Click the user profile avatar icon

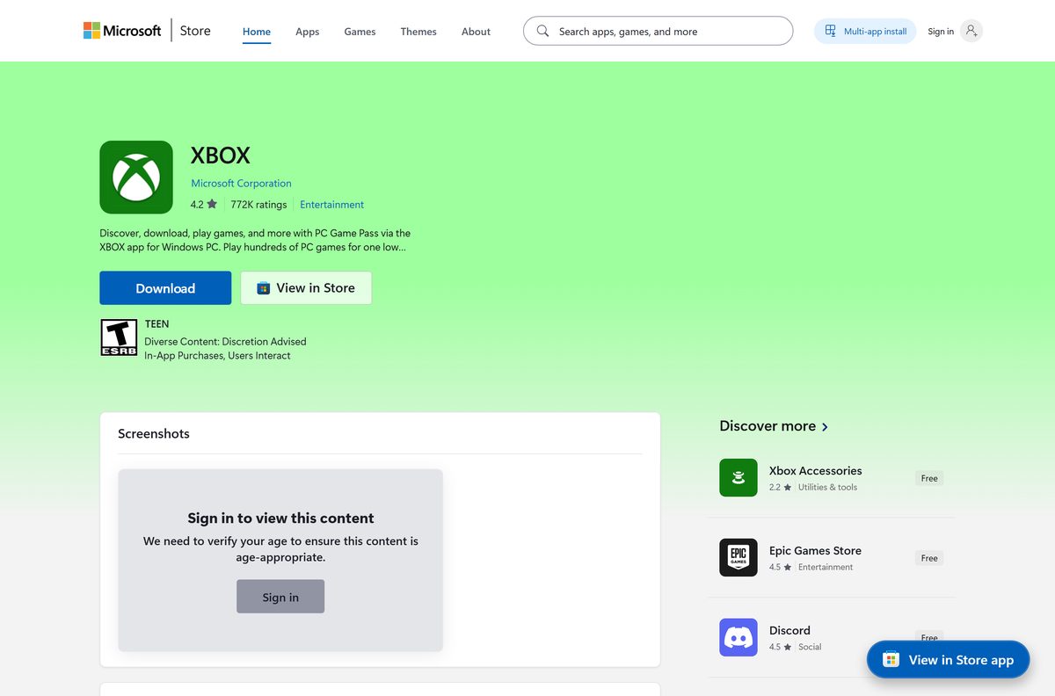(x=971, y=31)
